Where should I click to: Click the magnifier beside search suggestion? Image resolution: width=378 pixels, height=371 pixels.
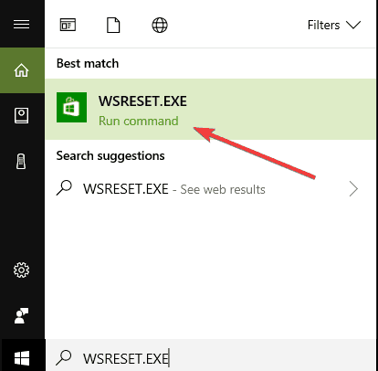[64, 188]
